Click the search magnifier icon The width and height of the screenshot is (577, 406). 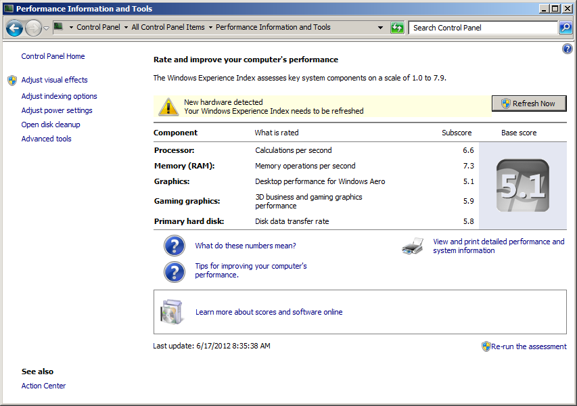[566, 28]
